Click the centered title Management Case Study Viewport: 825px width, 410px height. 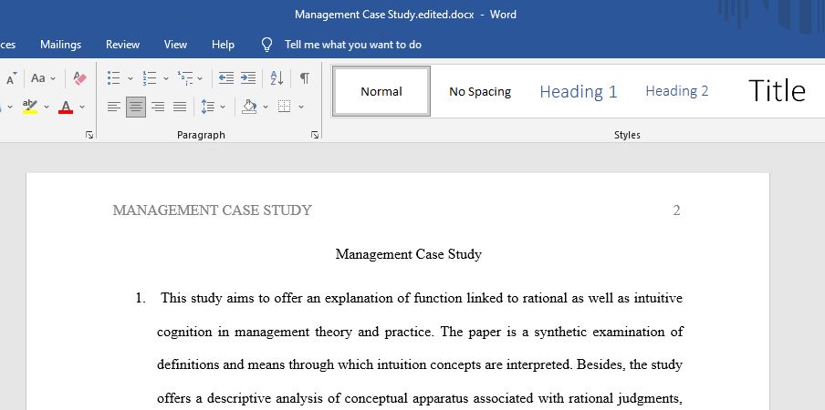click(409, 254)
